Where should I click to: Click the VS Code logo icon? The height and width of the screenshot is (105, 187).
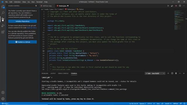(2, 2)
